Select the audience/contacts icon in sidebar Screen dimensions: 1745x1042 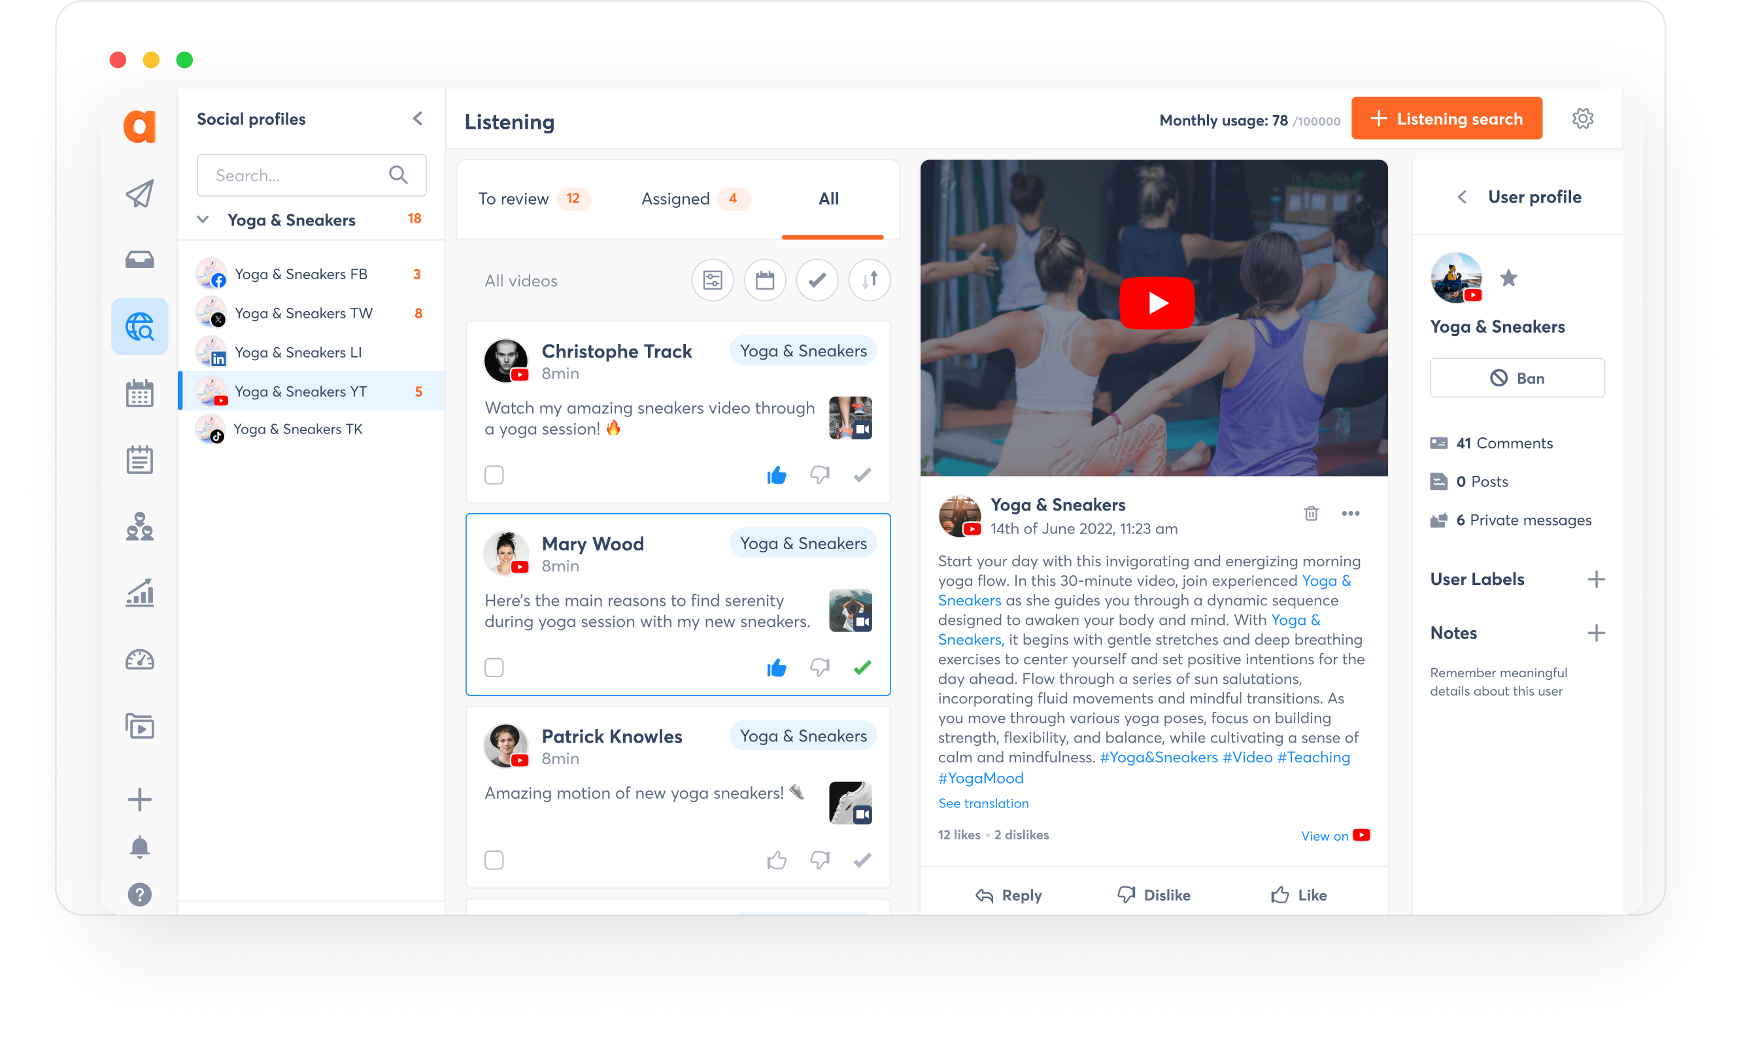[x=140, y=524]
